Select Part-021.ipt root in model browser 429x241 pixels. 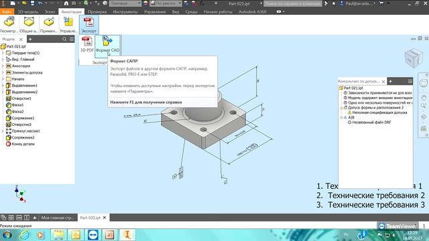(x=13, y=46)
